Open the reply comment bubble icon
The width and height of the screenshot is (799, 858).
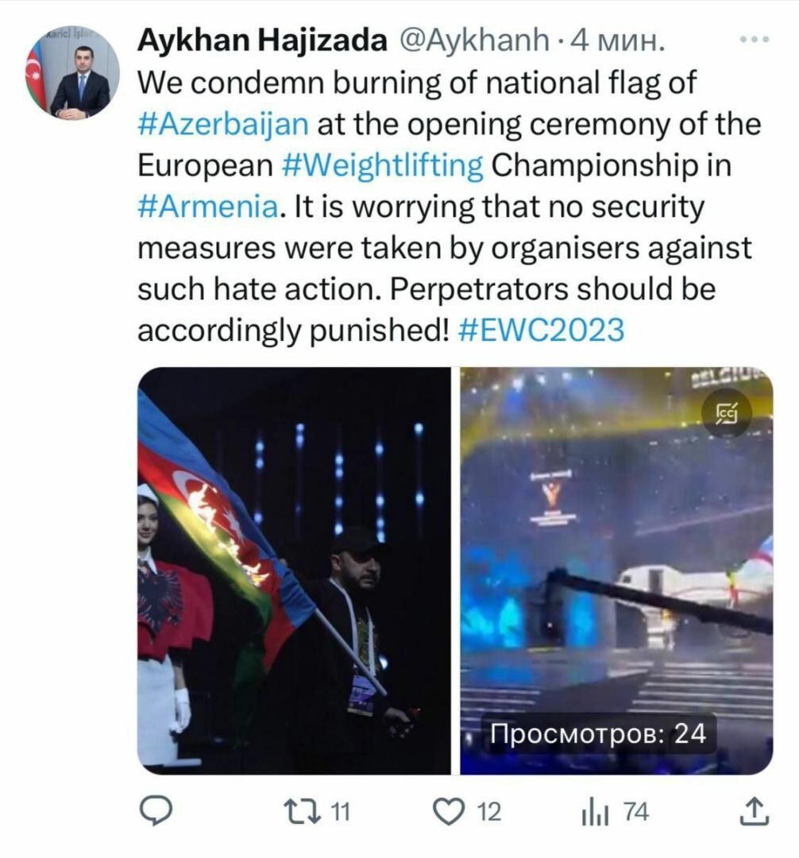pos(156,811)
